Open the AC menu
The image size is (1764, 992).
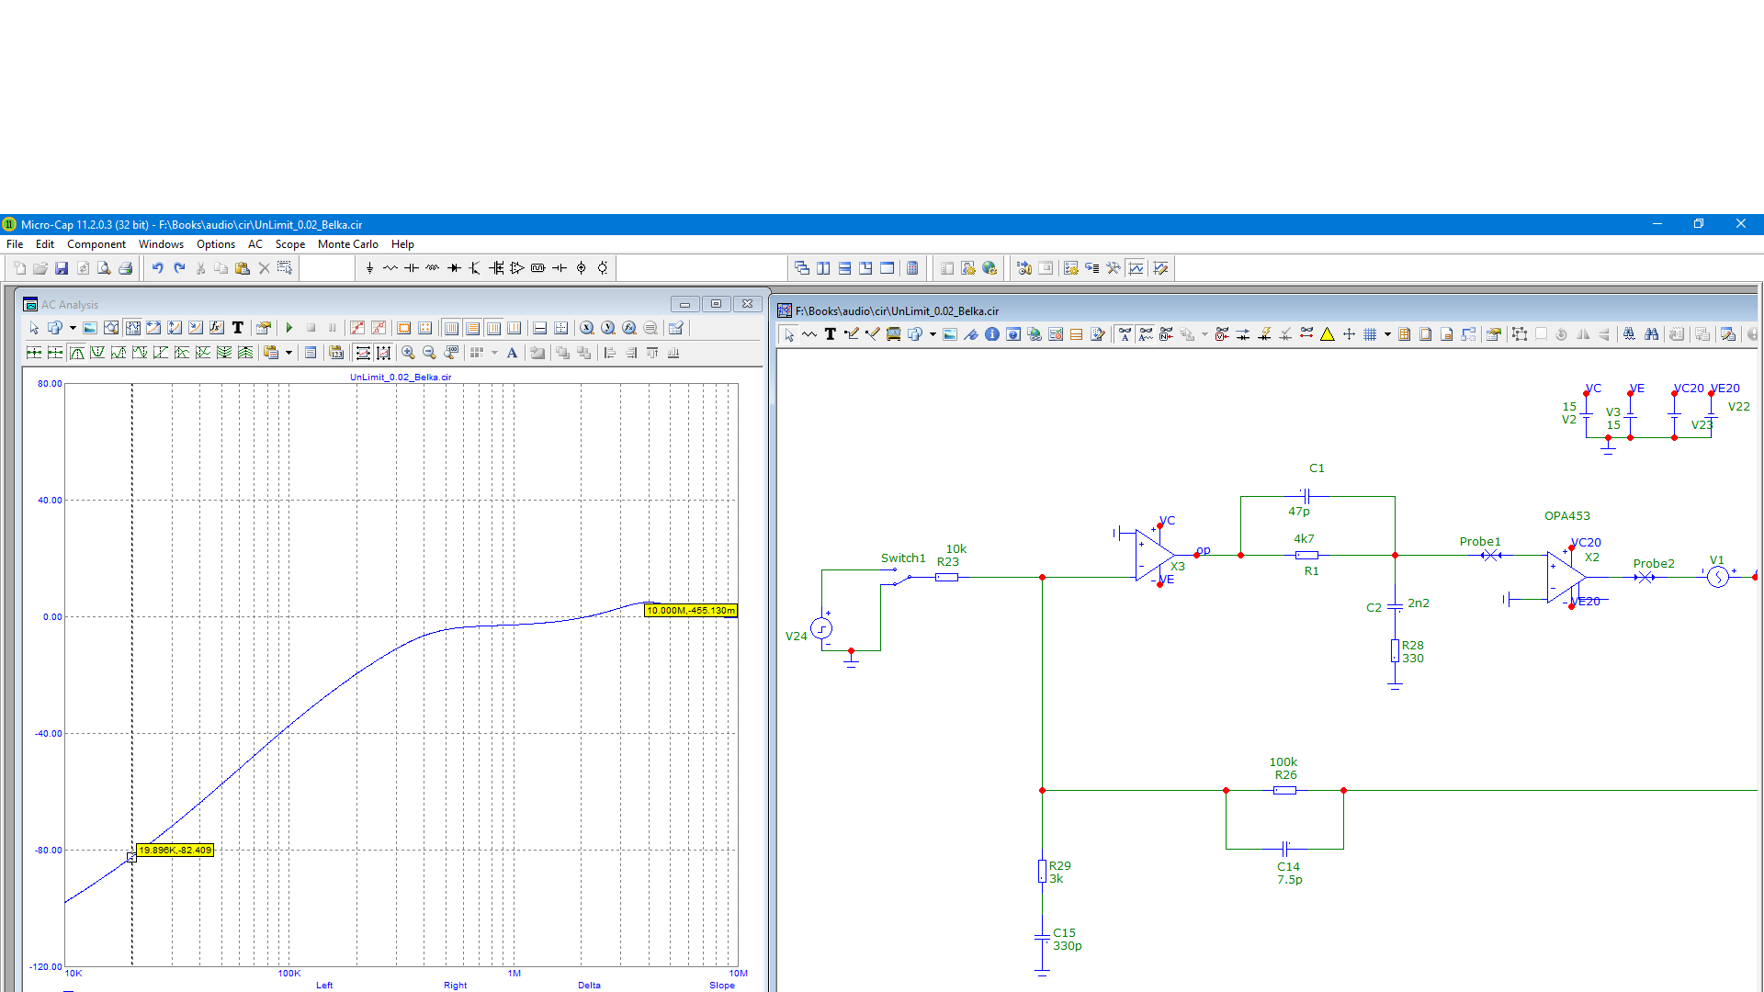(x=255, y=244)
